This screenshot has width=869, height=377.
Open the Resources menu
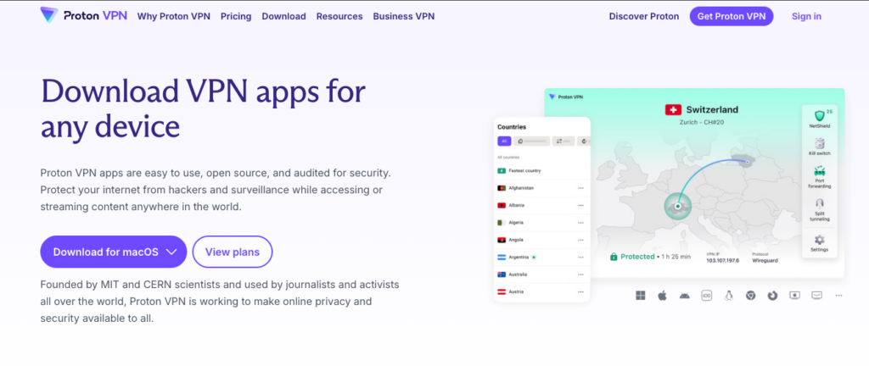point(339,16)
